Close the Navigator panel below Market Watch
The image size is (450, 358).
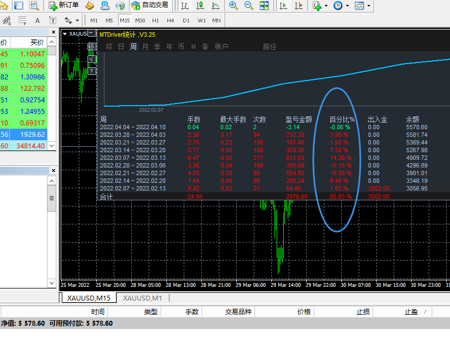(54, 171)
